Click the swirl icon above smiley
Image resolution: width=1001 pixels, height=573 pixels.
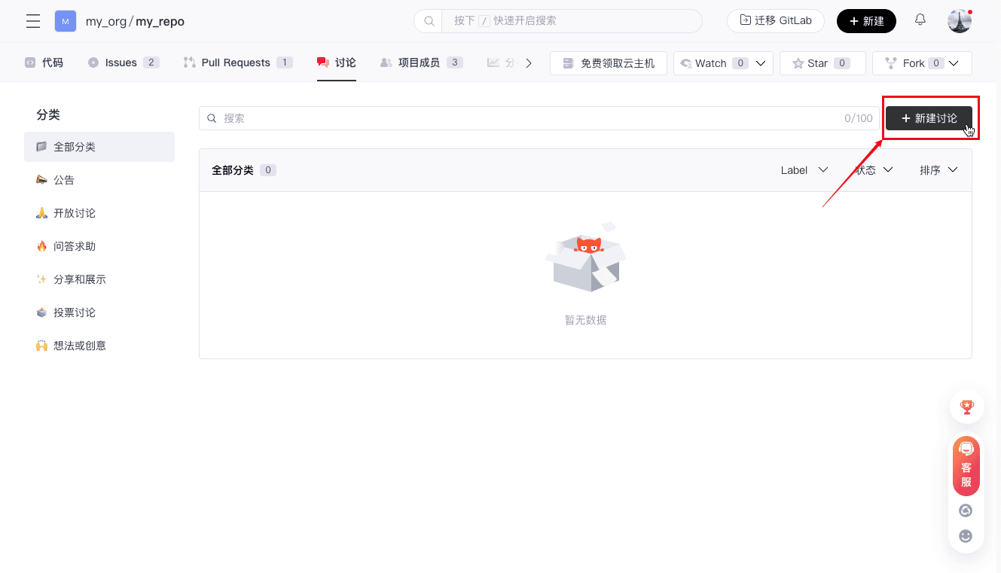point(966,511)
